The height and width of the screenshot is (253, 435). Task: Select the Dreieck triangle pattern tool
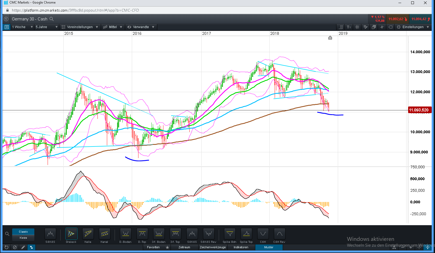(71, 234)
